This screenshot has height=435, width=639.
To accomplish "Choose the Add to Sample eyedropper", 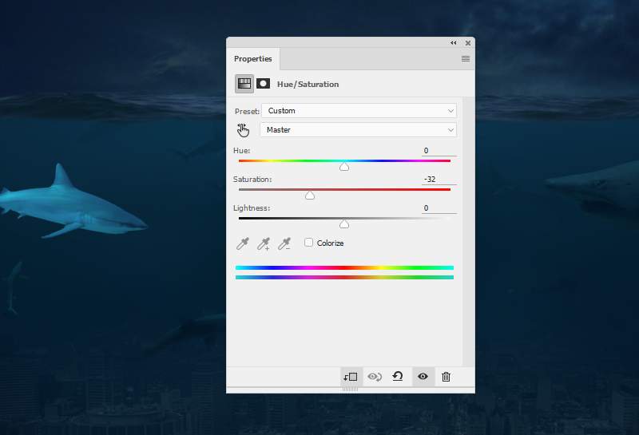I will tap(263, 243).
